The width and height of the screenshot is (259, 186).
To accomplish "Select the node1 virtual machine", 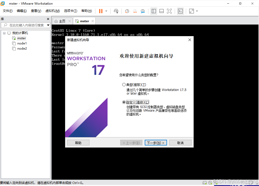I will tap(22, 43).
